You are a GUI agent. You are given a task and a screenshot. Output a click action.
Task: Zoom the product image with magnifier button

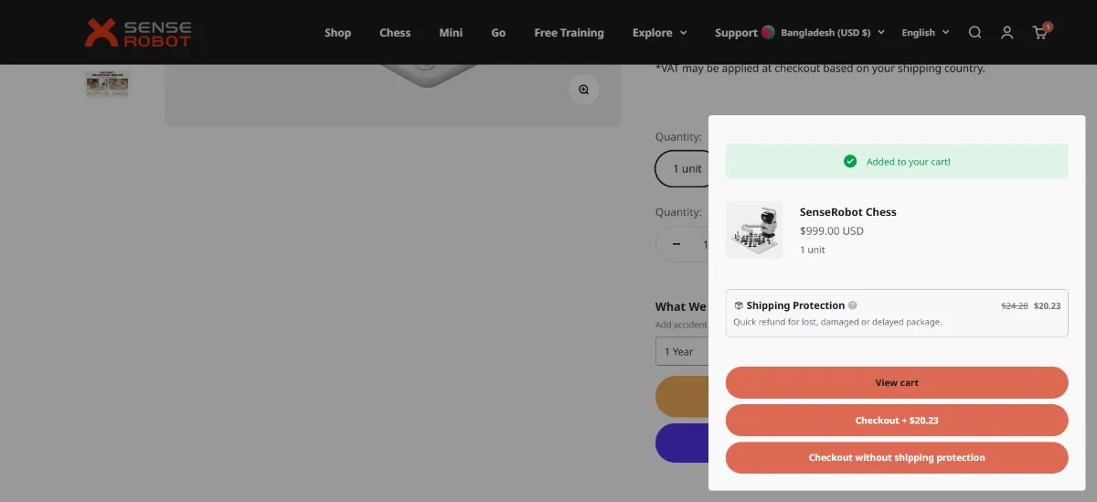pos(583,90)
